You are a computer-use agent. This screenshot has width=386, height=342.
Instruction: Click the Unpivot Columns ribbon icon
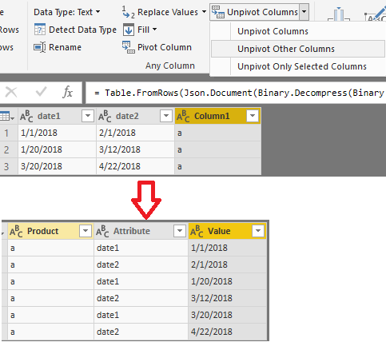tap(217, 12)
